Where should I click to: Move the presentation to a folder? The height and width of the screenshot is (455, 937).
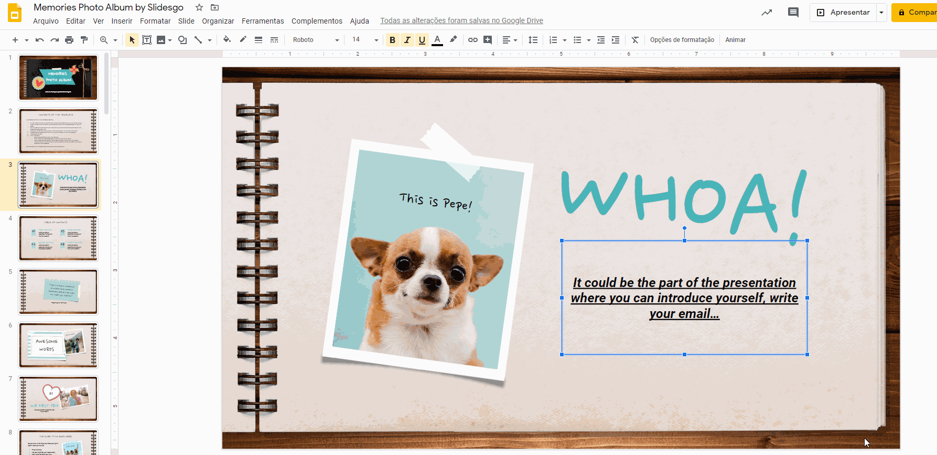pyautogui.click(x=214, y=7)
